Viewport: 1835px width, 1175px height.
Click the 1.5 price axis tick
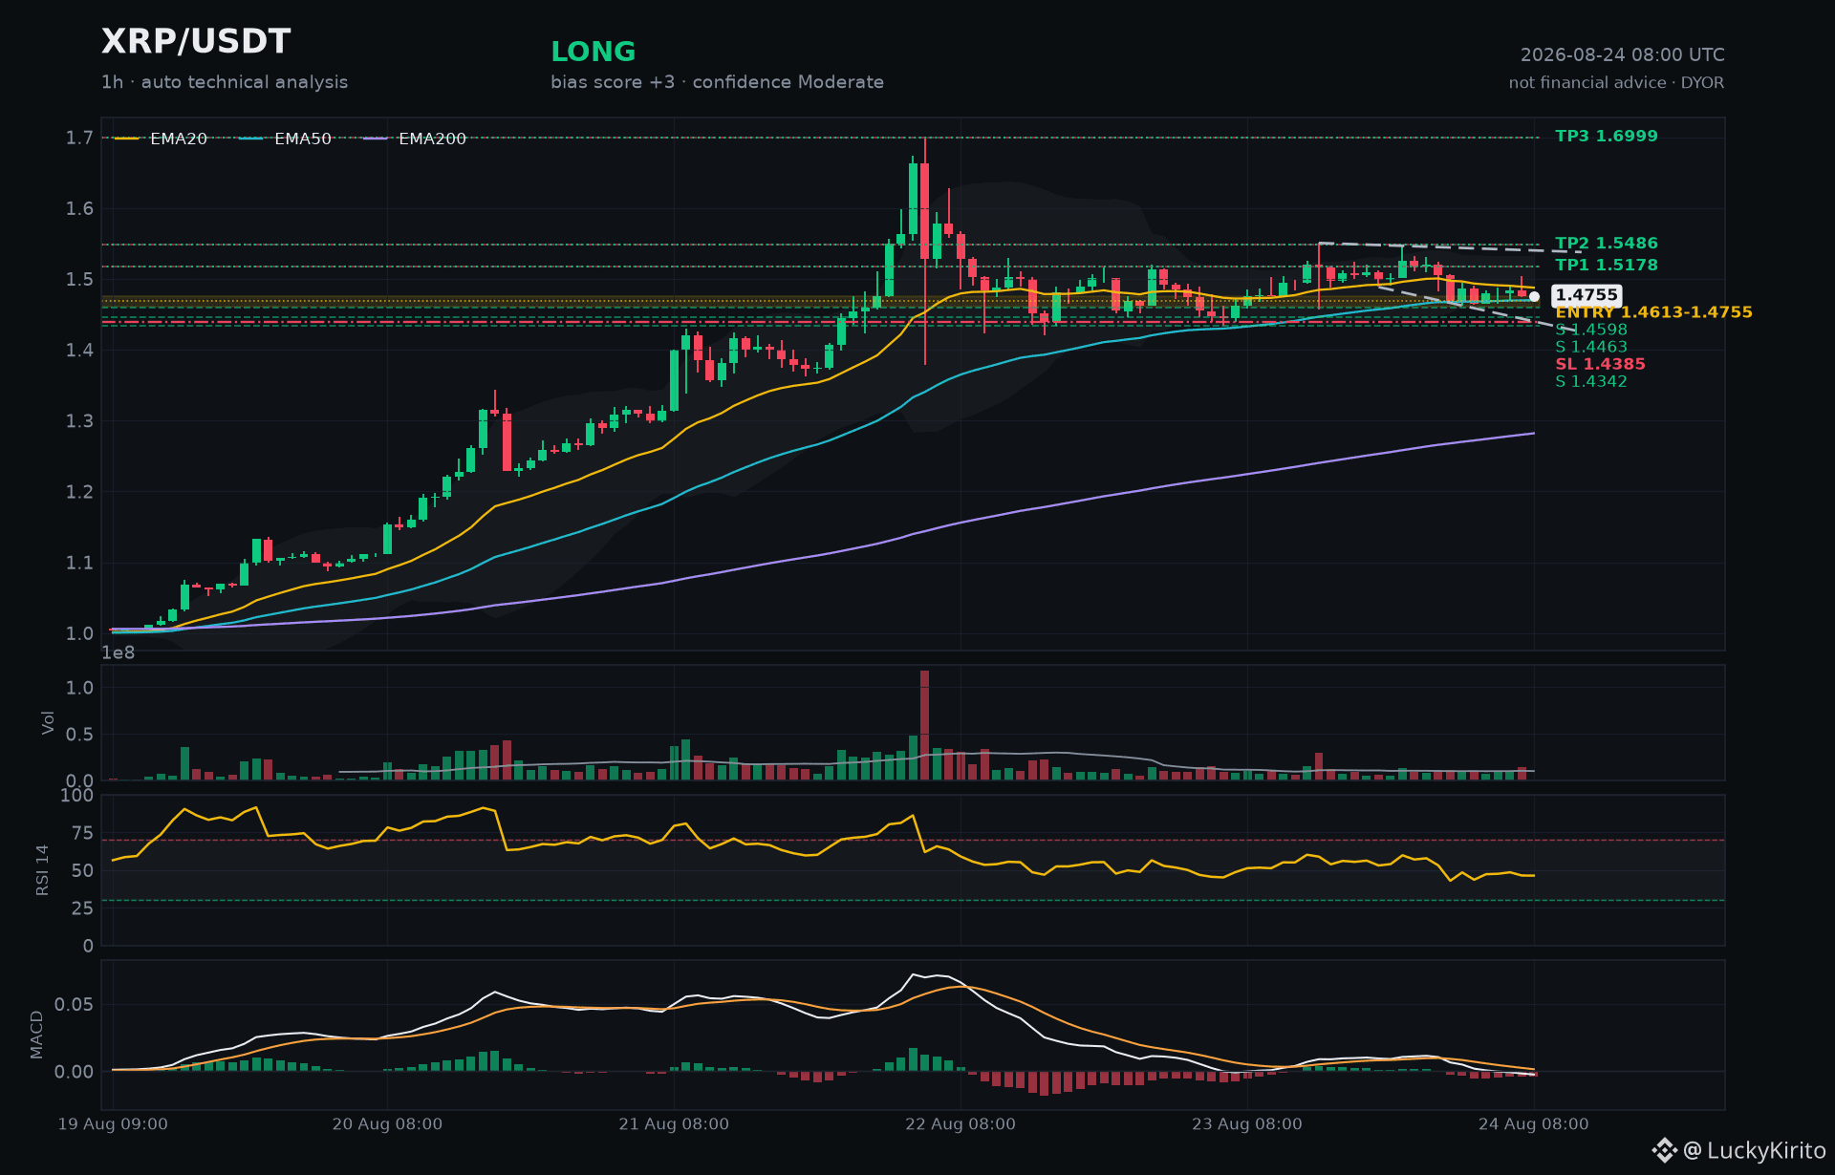(x=79, y=280)
